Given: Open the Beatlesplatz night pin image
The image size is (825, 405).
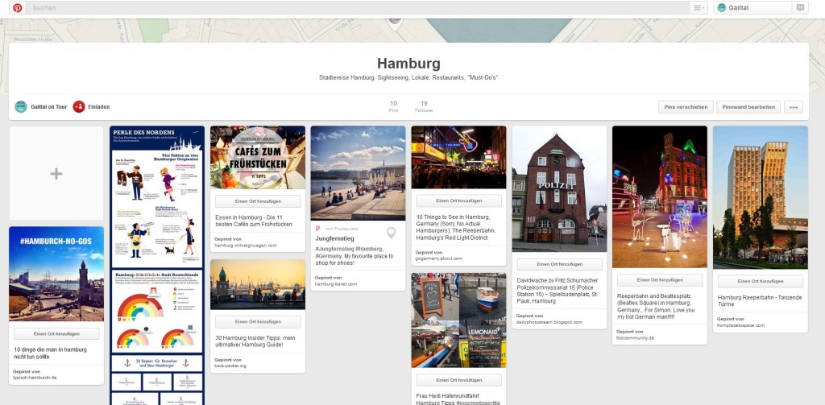Looking at the screenshot, I should click(660, 197).
